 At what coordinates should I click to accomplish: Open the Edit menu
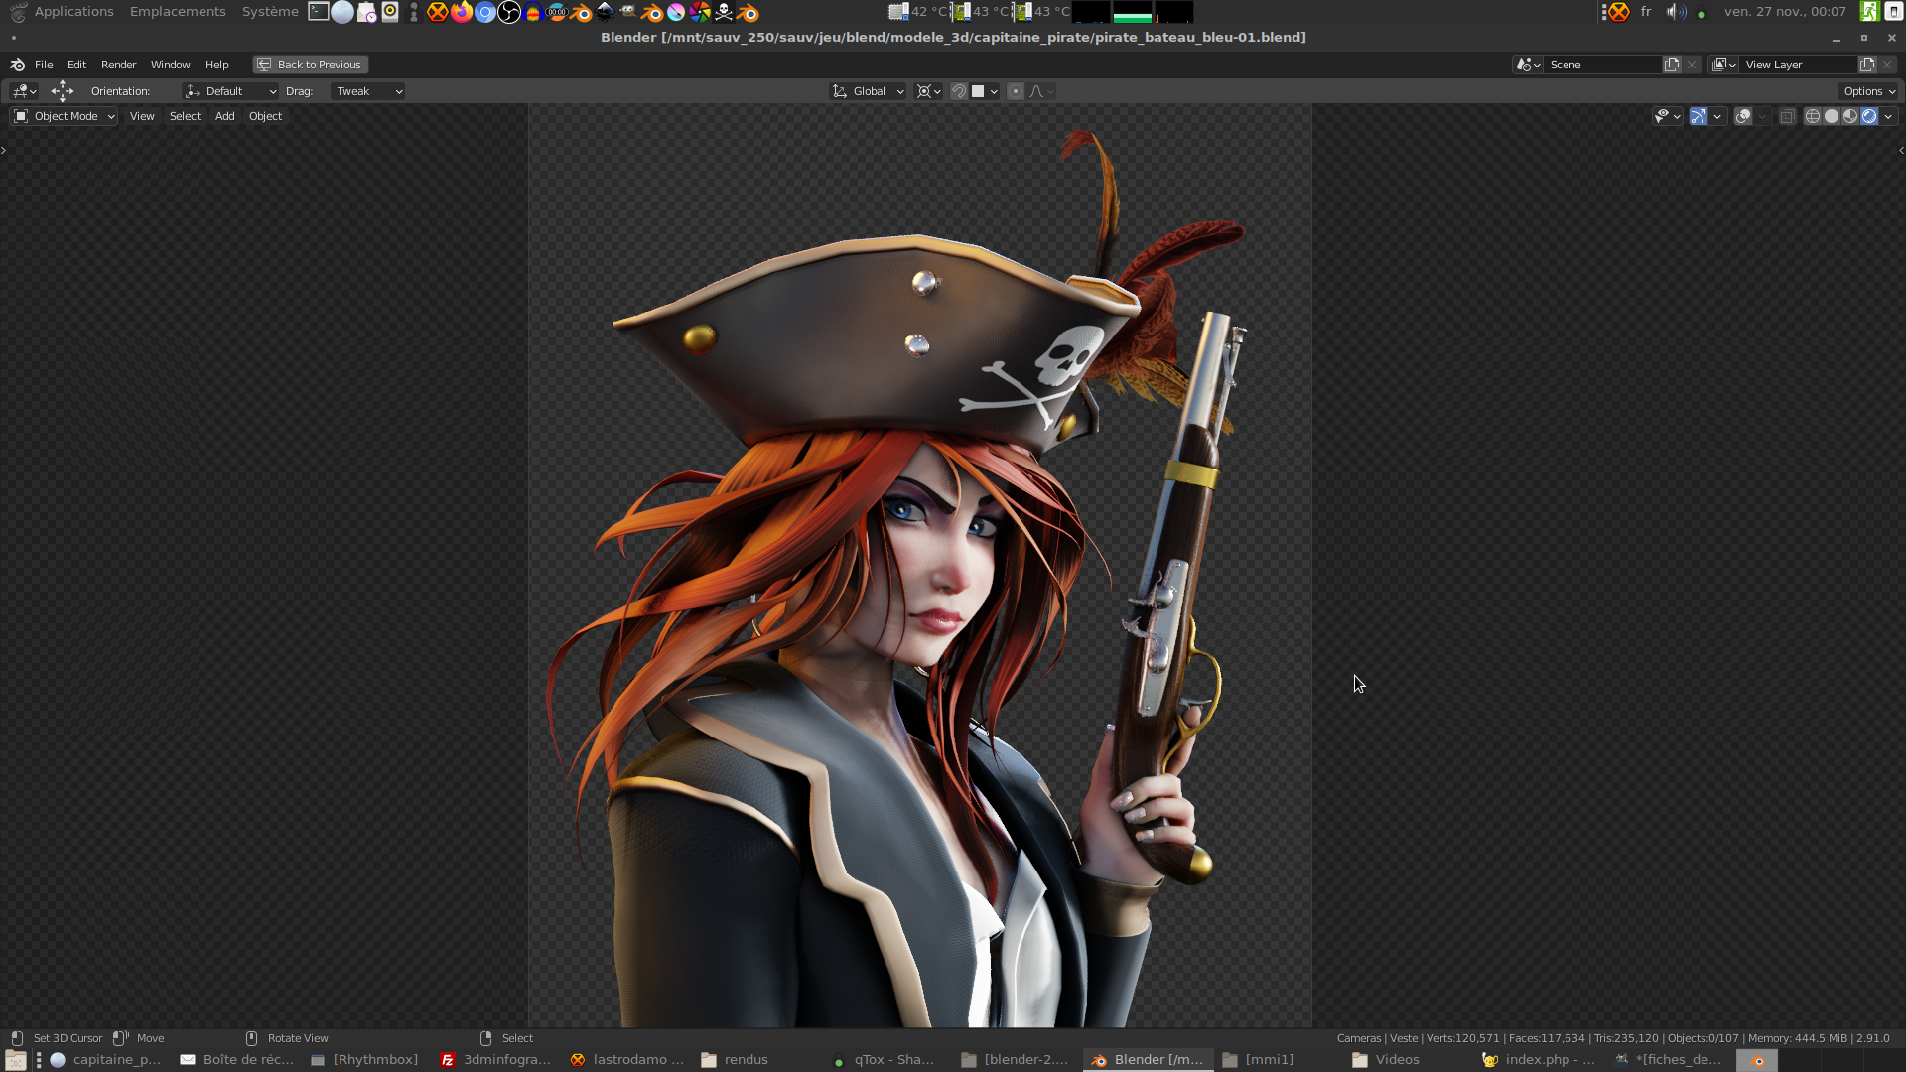[x=76, y=65]
